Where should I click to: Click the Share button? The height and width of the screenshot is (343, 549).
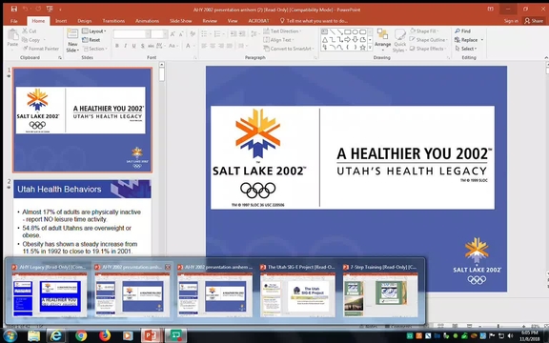[x=534, y=21]
